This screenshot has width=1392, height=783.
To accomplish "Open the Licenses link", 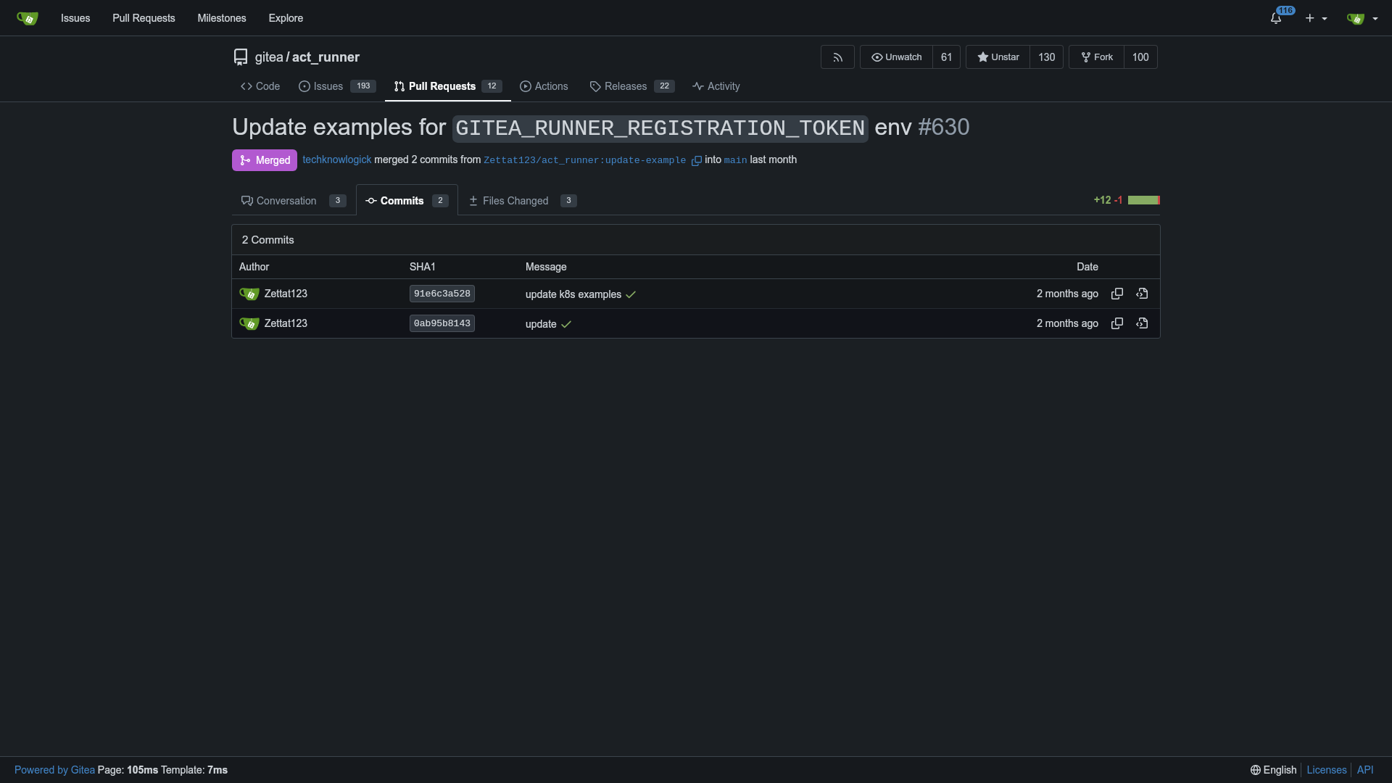I will 1327,770.
